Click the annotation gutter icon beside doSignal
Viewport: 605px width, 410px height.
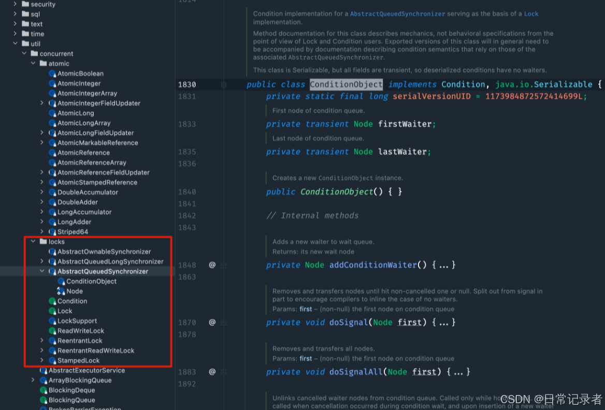click(212, 322)
